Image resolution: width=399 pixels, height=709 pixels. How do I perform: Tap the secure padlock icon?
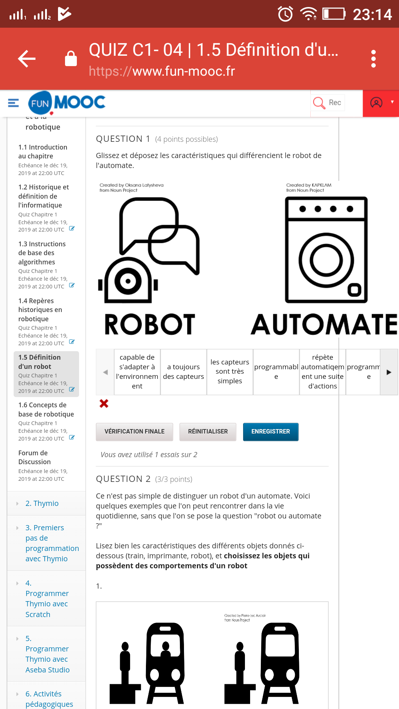click(x=71, y=59)
